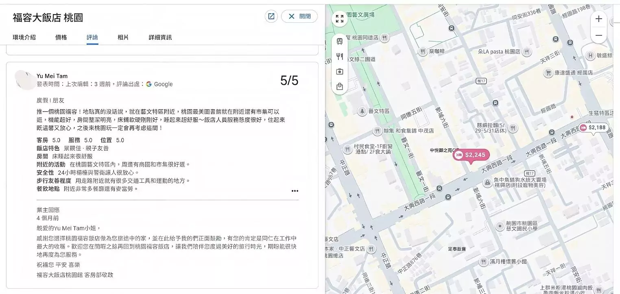Click the reviewer name Yu Mei Tam
The height and width of the screenshot is (294, 620).
[x=52, y=76]
